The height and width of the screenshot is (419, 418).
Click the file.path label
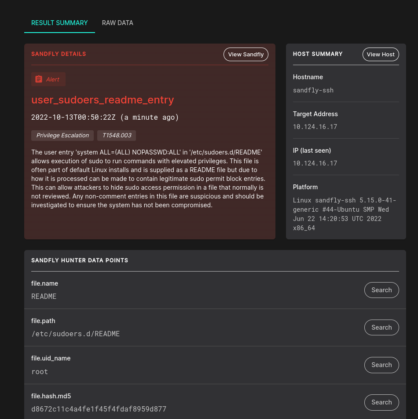43,321
